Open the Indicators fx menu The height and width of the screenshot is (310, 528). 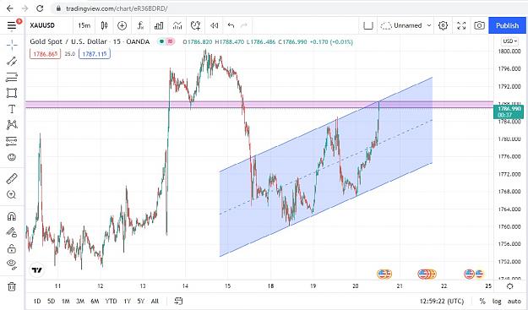click(140, 25)
